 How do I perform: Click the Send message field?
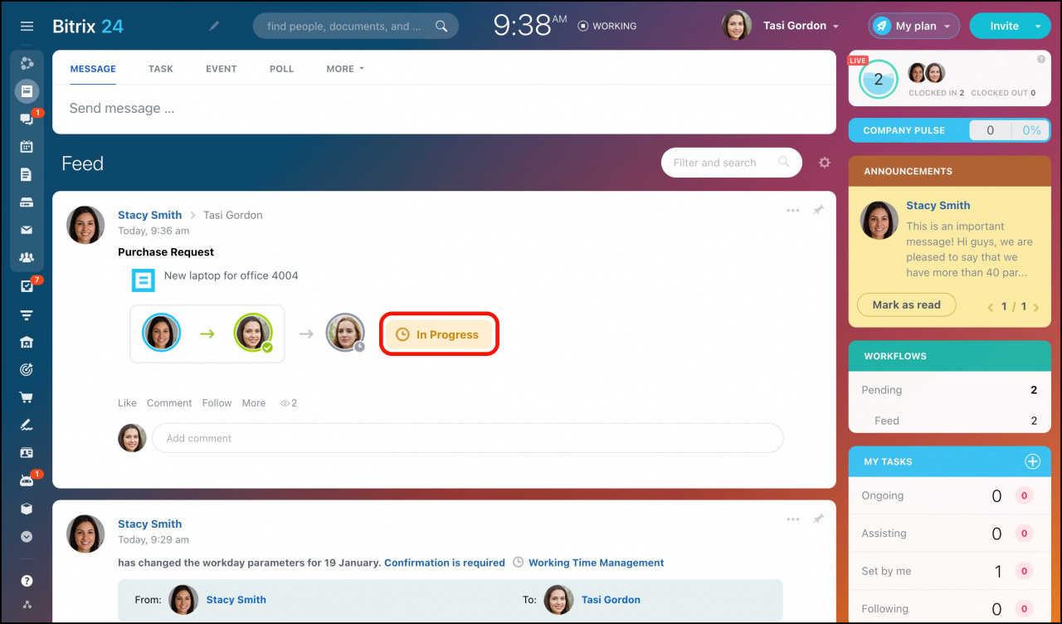(444, 109)
